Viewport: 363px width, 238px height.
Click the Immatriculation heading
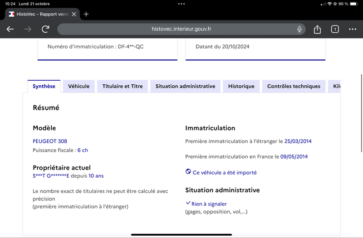pos(210,128)
